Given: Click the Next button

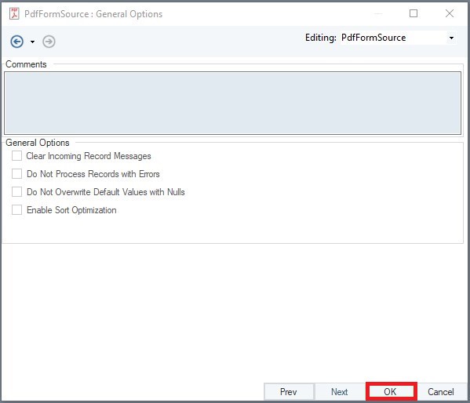Looking at the screenshot, I should (x=339, y=391).
